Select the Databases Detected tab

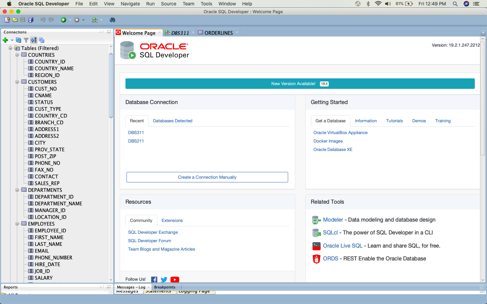click(x=172, y=121)
